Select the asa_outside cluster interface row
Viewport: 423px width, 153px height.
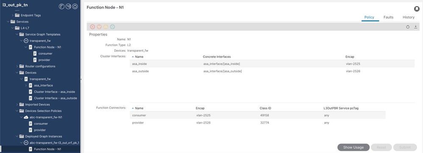point(272,71)
